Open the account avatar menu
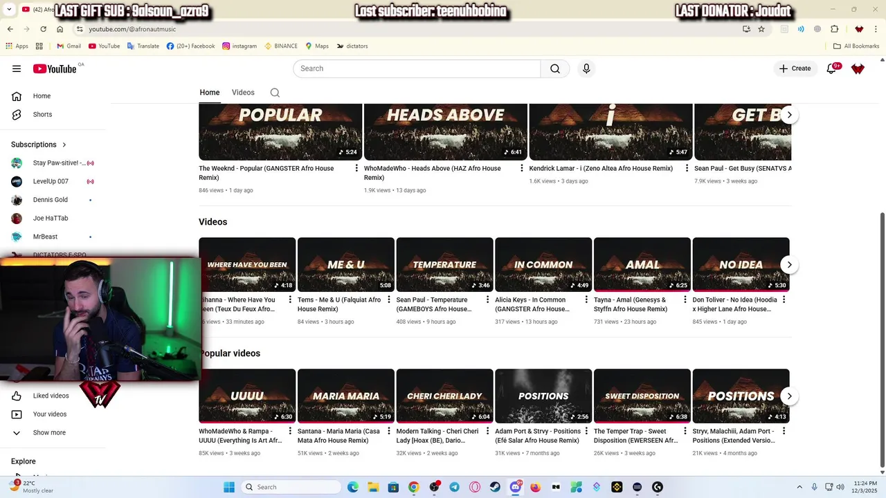Viewport: 886px width, 498px height. [858, 68]
